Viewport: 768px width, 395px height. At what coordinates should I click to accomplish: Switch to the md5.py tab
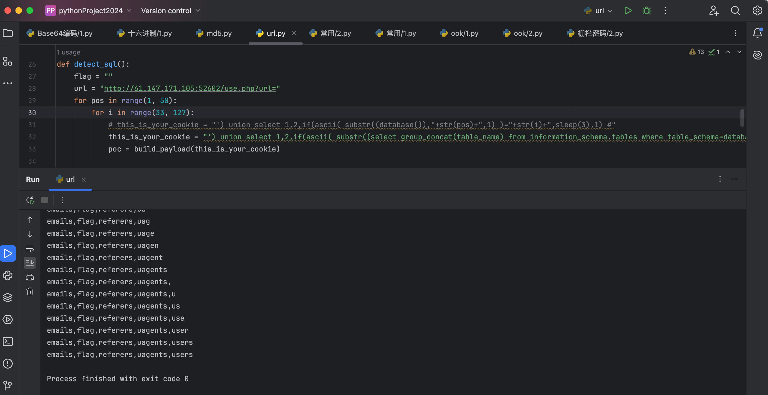[217, 33]
